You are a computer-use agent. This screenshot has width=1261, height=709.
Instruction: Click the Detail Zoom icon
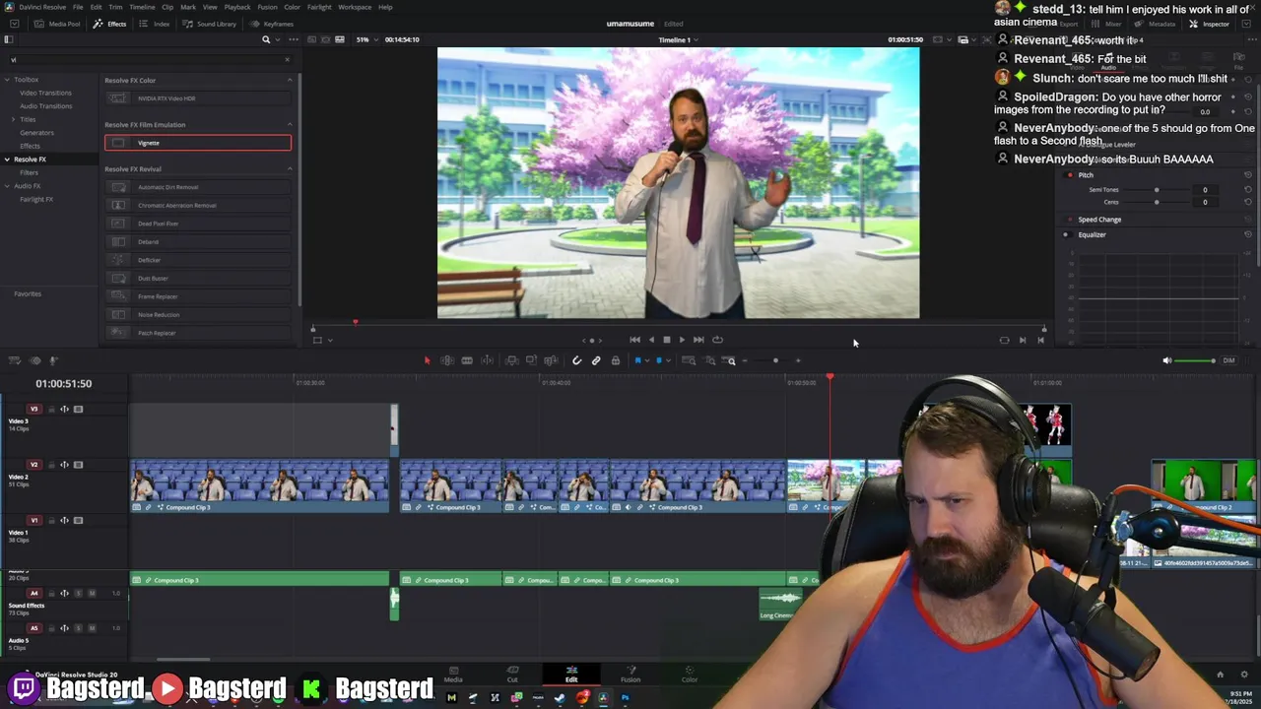pos(709,360)
